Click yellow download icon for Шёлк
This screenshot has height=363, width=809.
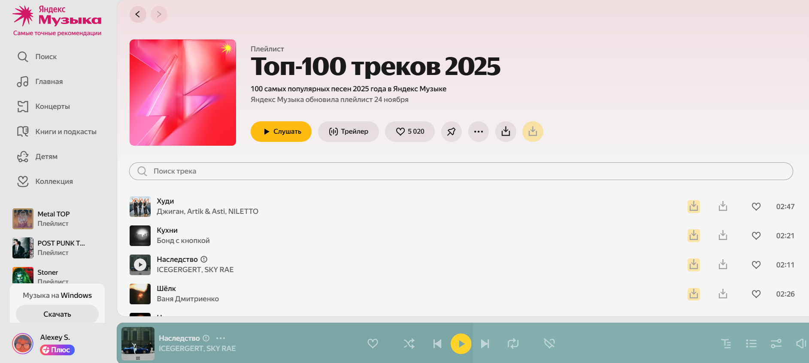(x=694, y=294)
